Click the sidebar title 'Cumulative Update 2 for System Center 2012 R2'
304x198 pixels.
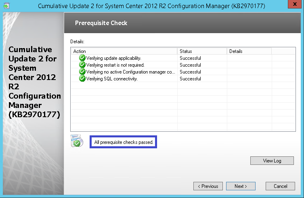tap(34, 82)
